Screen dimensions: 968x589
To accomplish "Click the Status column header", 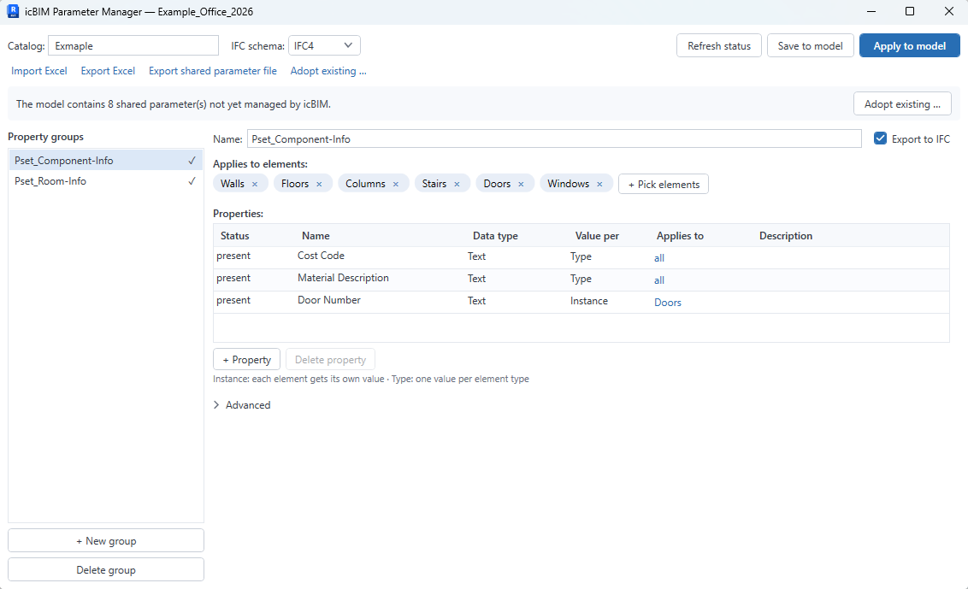I will (x=234, y=236).
